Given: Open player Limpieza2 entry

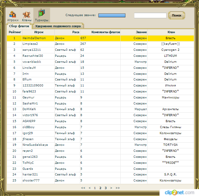Looking at the screenshot, I should coord(30,44).
